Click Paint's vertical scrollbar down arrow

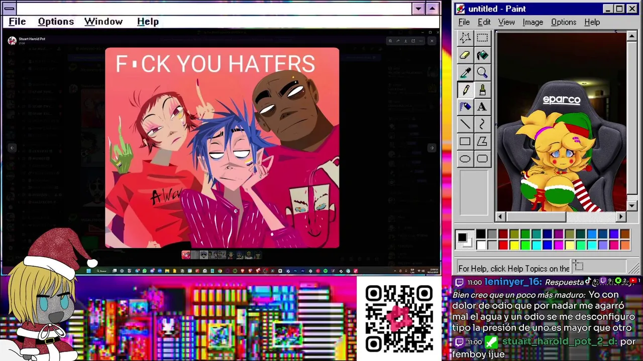coord(632,206)
